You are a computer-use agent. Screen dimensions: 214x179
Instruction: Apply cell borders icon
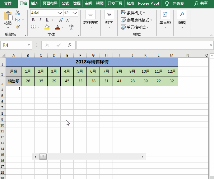click(x=34, y=27)
